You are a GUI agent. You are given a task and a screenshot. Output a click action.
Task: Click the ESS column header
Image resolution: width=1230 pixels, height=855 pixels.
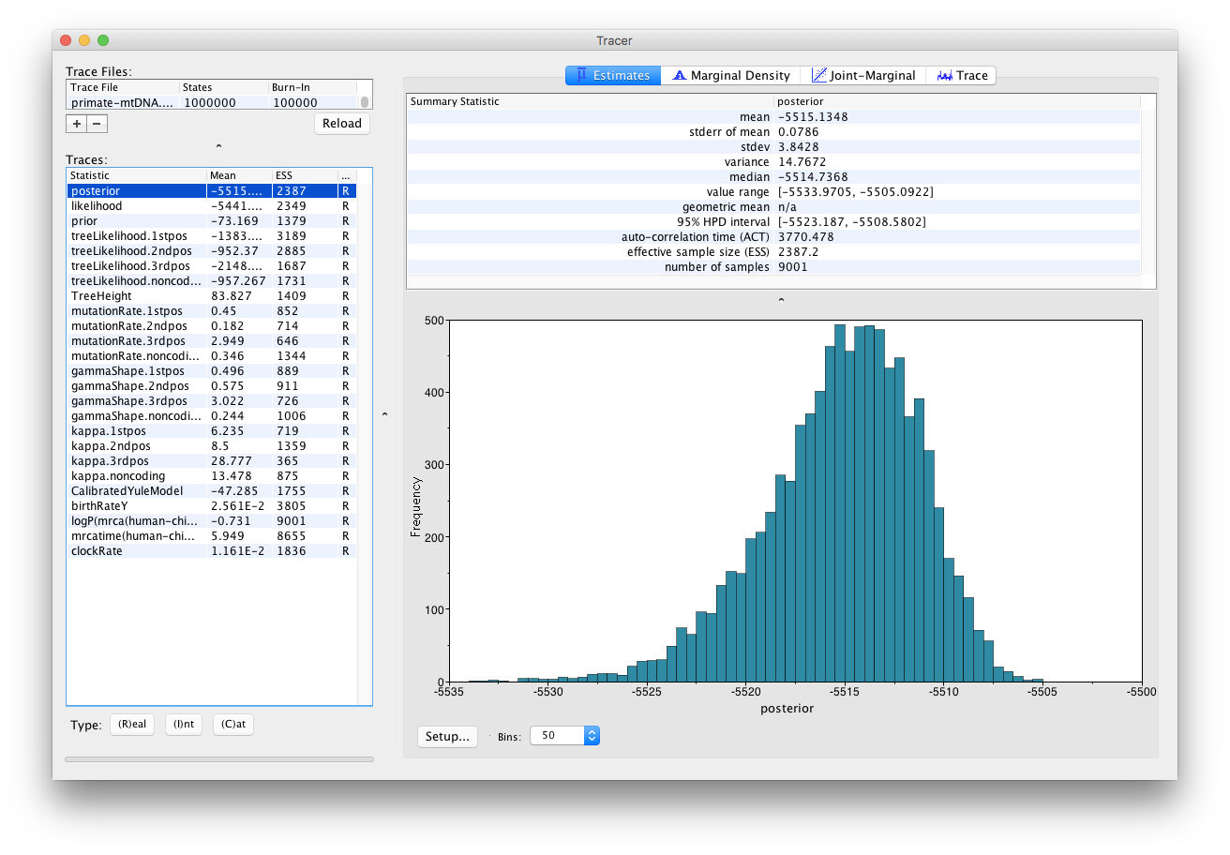pyautogui.click(x=303, y=175)
